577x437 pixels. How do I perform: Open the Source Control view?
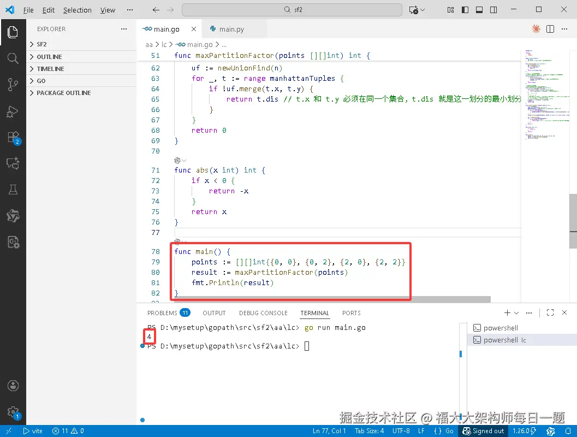tap(13, 85)
